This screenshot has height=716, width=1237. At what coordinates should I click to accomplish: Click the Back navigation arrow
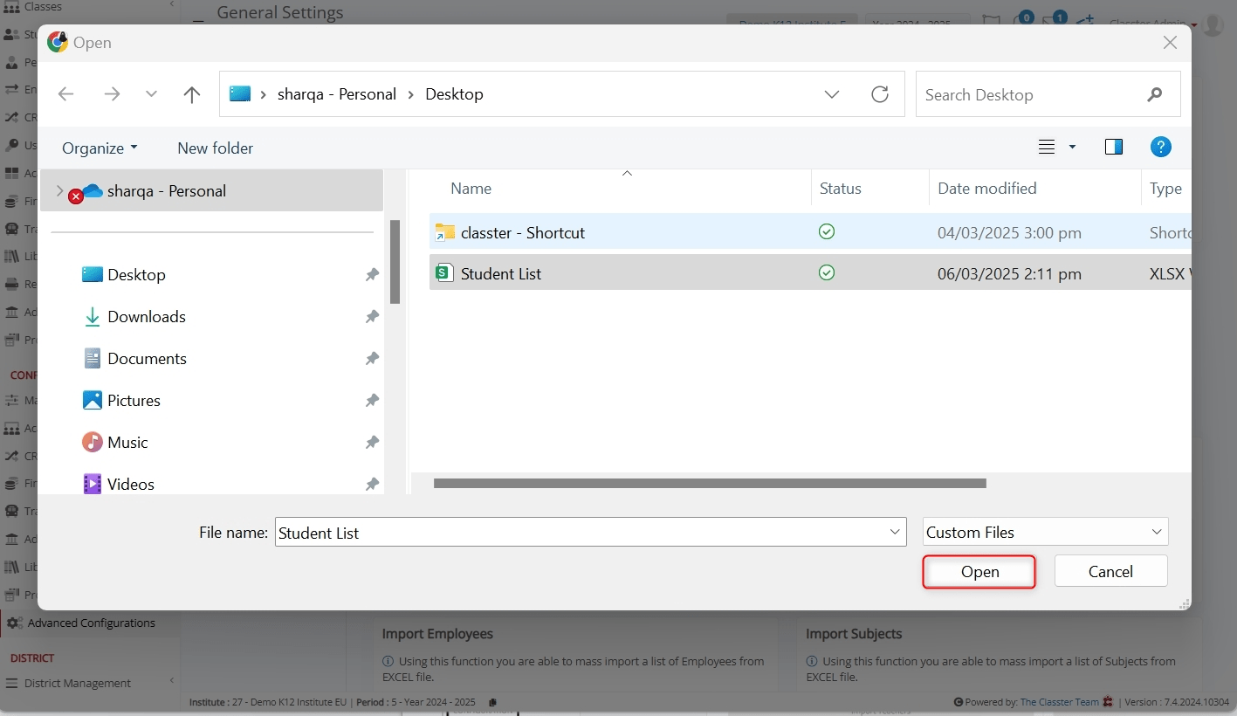tap(65, 94)
